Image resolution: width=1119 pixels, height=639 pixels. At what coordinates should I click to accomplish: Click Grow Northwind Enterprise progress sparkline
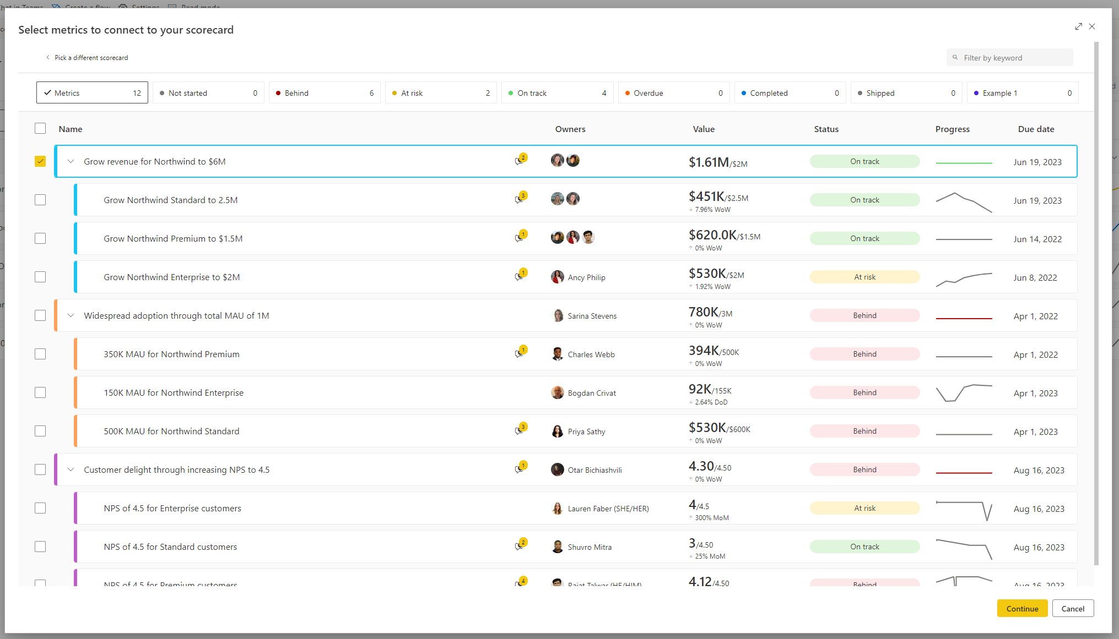pyautogui.click(x=964, y=280)
